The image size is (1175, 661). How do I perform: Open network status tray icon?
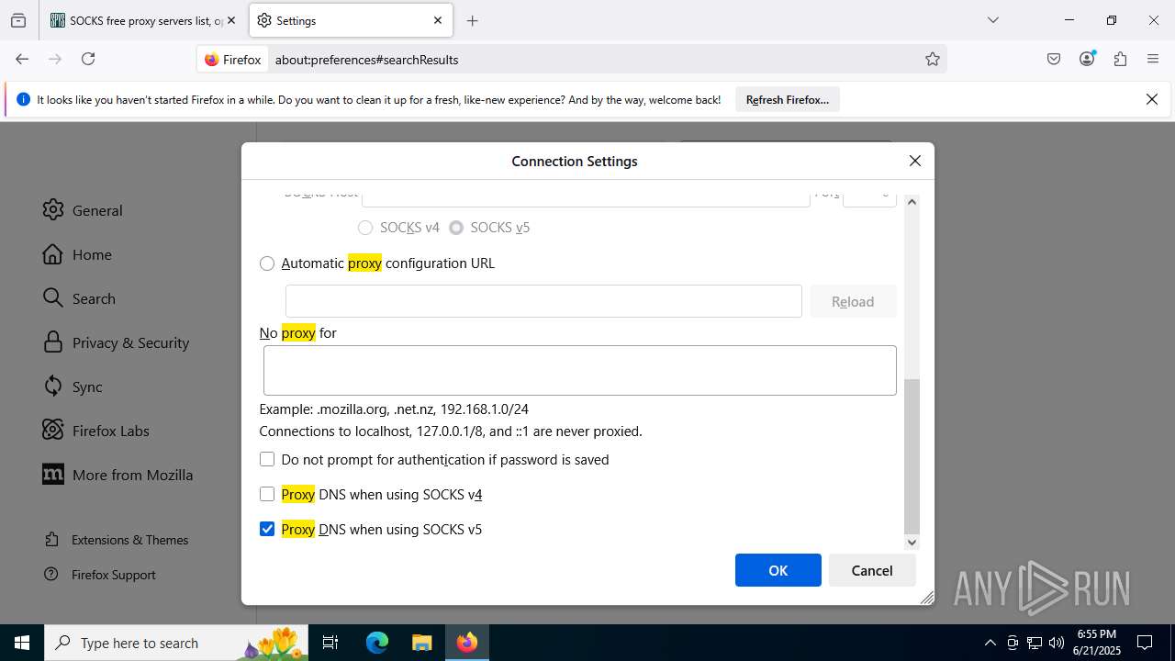click(x=1035, y=643)
